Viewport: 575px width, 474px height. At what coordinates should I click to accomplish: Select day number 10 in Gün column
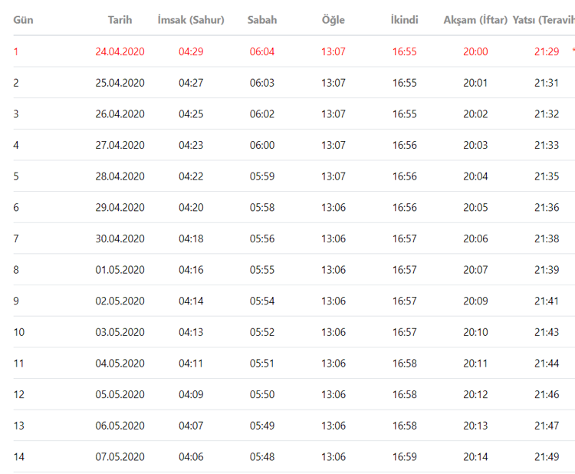click(19, 332)
